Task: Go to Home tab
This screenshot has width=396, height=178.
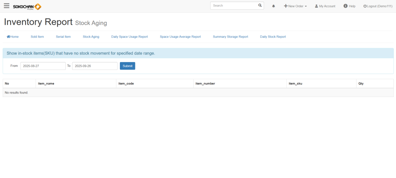Action: click(13, 37)
